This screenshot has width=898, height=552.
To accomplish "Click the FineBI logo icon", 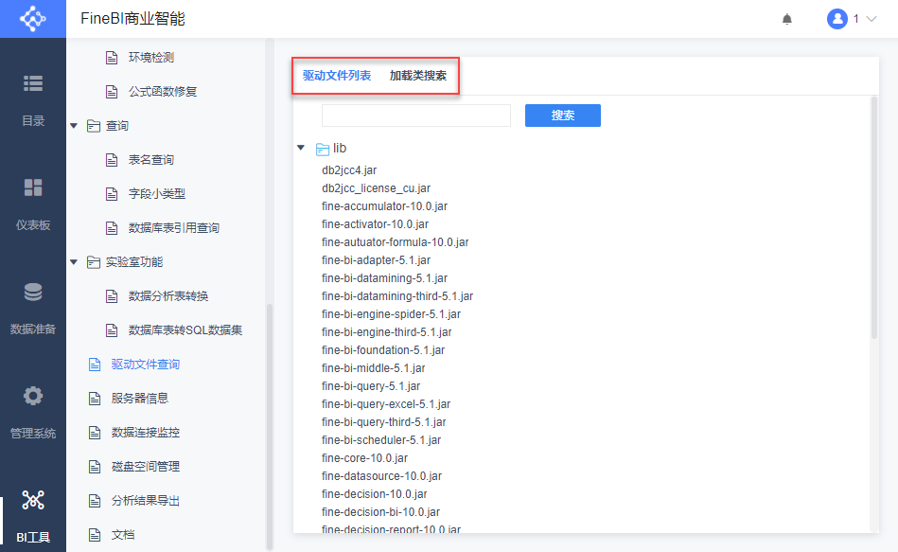I will pos(32,19).
